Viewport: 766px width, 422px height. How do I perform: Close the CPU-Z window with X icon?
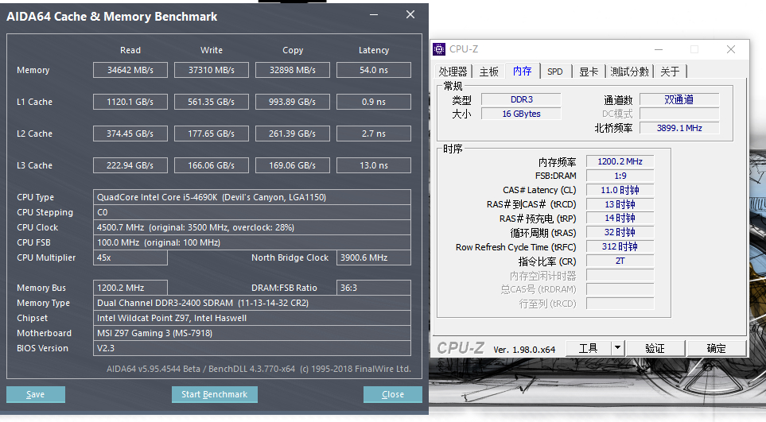click(x=731, y=49)
